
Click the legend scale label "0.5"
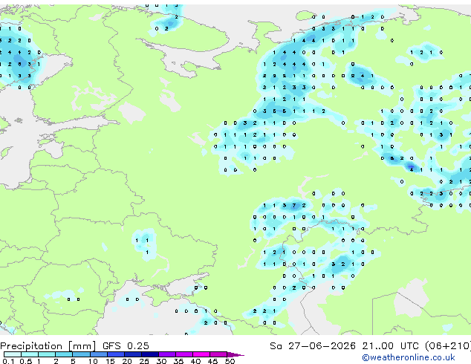pos(26,361)
